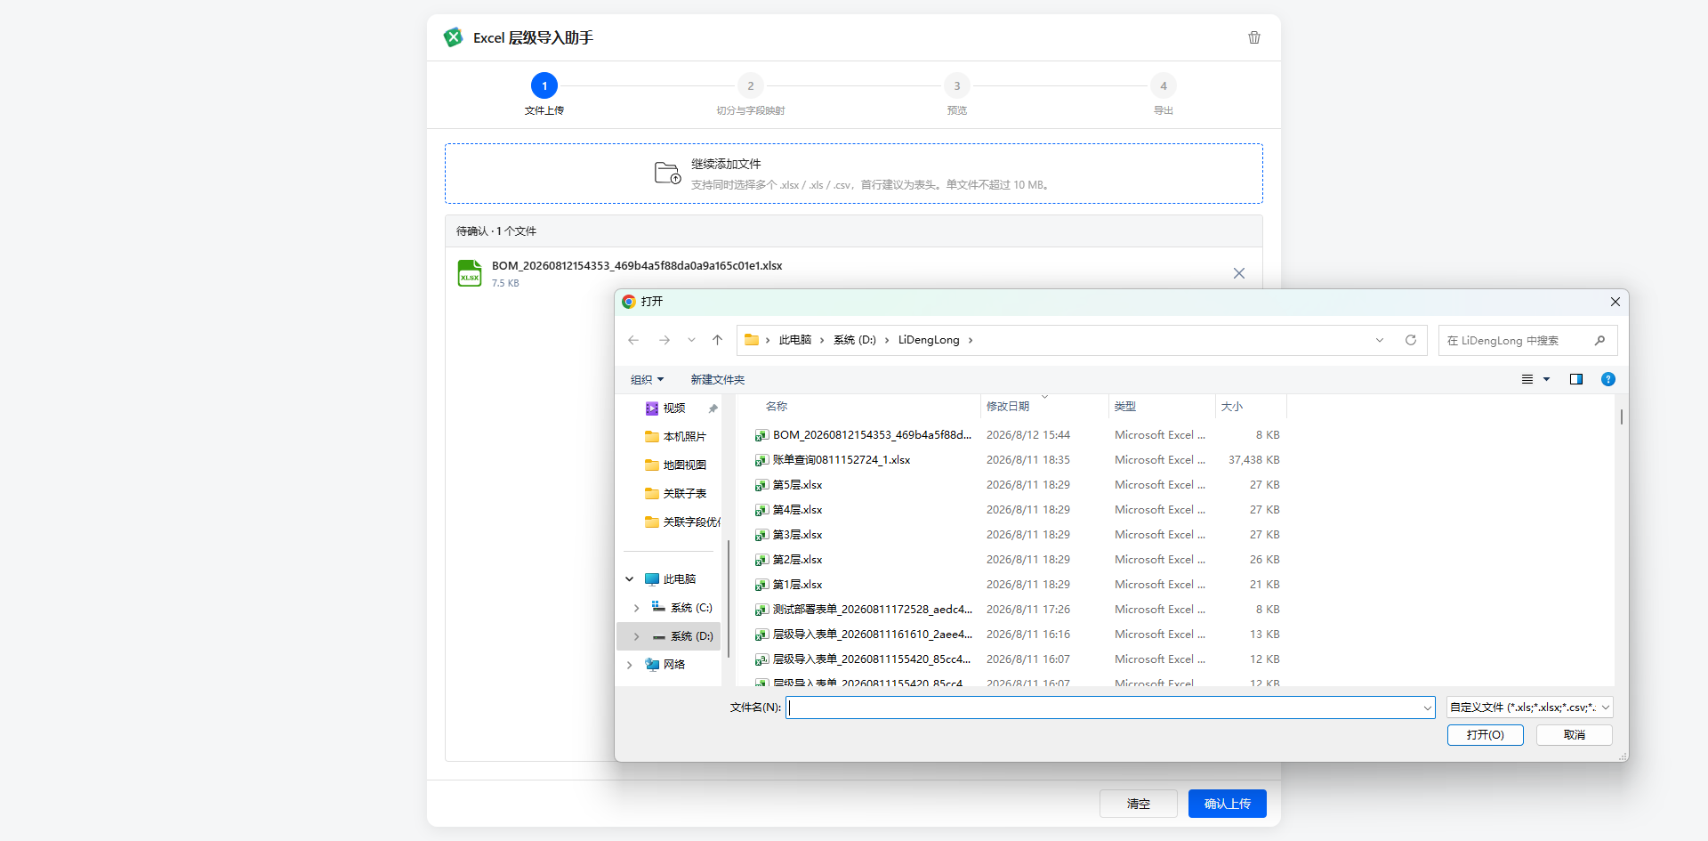Click 取消 button in dialog
This screenshot has height=841, width=1708.
(1575, 735)
